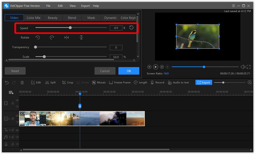Lock the music track

tap(13, 137)
